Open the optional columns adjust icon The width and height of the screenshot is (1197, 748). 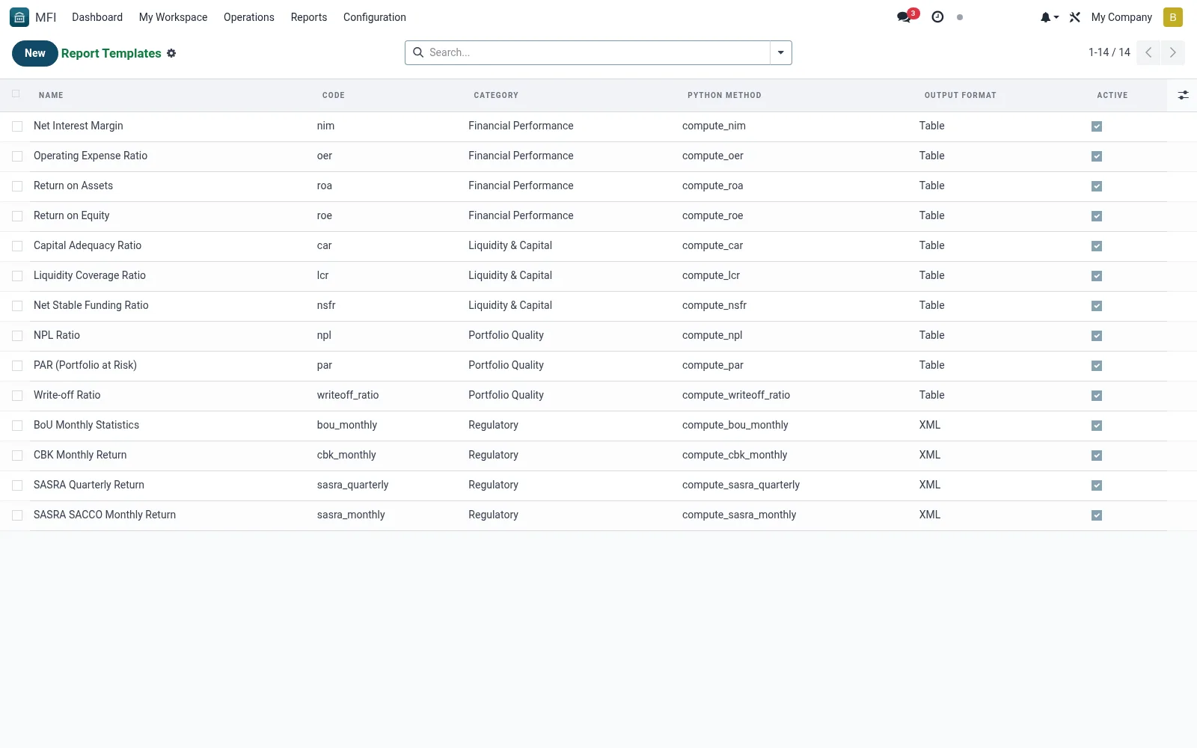(1183, 95)
